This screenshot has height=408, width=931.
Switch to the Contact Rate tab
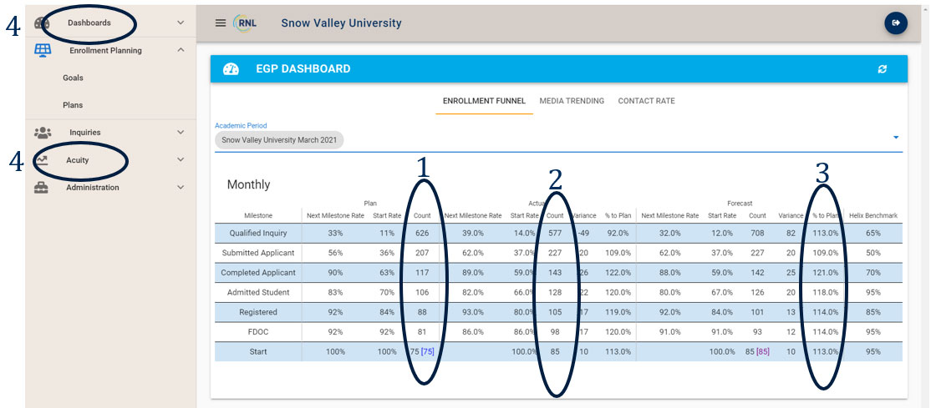click(x=647, y=101)
